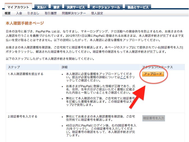Switch to the 支払い tab
189x142 pixels.
[41, 7]
